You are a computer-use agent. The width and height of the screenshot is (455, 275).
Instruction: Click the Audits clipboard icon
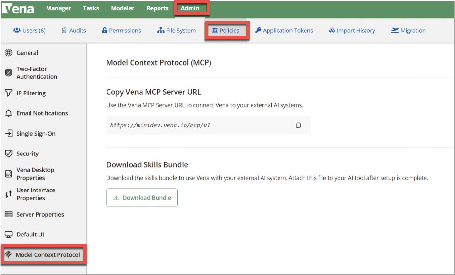[x=64, y=31]
